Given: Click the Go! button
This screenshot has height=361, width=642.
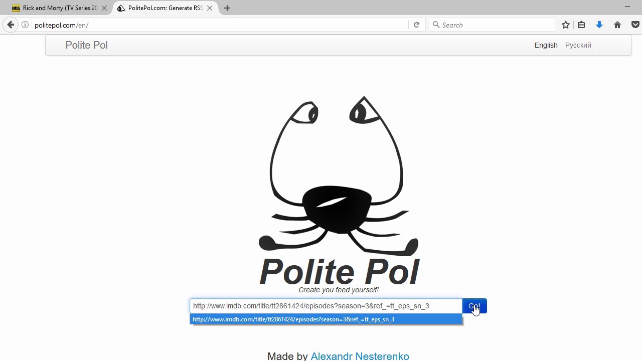Looking at the screenshot, I should coord(474,306).
